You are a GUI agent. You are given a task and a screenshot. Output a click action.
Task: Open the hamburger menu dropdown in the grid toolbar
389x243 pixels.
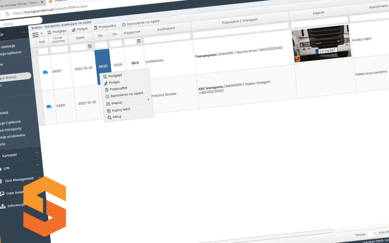[x=37, y=34]
